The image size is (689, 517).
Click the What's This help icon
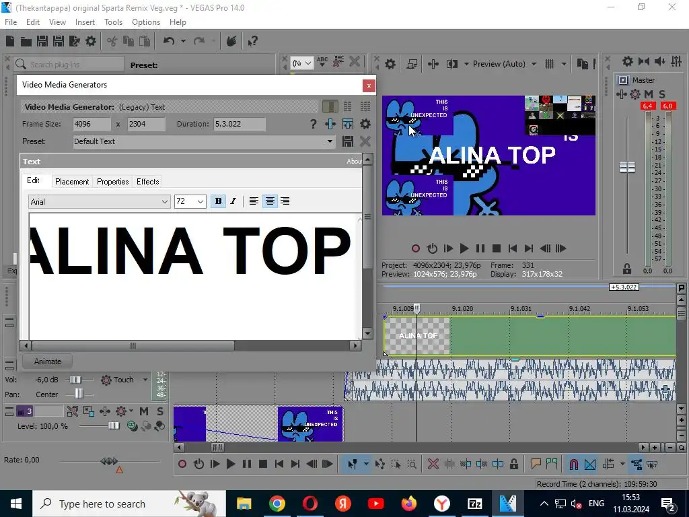point(252,41)
